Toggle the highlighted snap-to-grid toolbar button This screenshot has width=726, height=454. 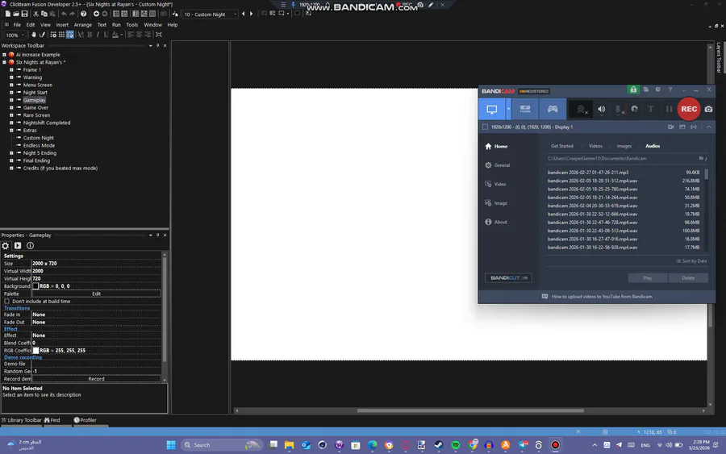click(69, 35)
